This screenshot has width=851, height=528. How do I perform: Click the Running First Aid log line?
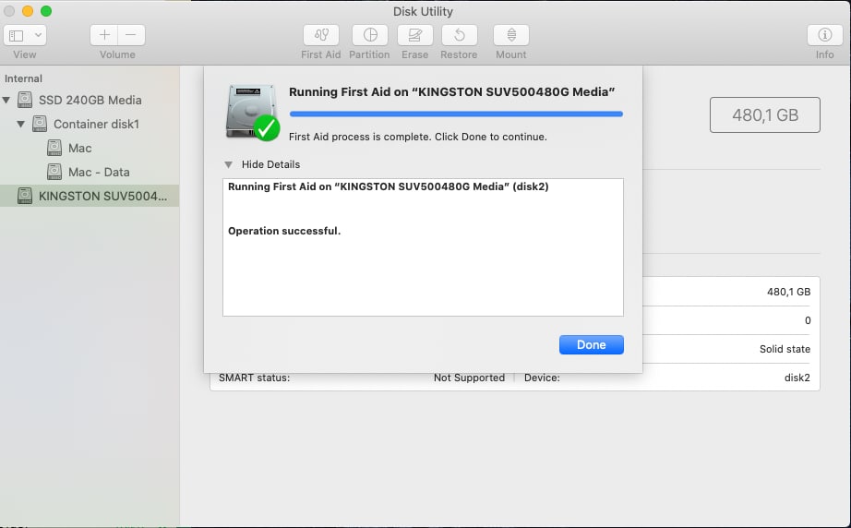(388, 186)
